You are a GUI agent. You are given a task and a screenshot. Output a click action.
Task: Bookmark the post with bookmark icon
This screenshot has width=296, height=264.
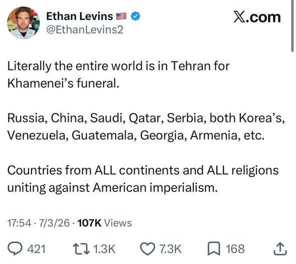(214, 248)
